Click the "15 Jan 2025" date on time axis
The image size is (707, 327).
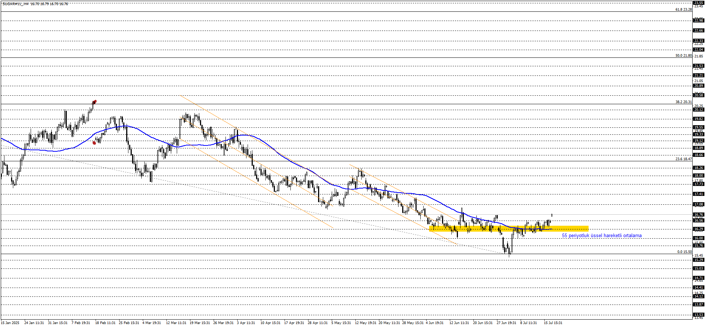[10, 323]
